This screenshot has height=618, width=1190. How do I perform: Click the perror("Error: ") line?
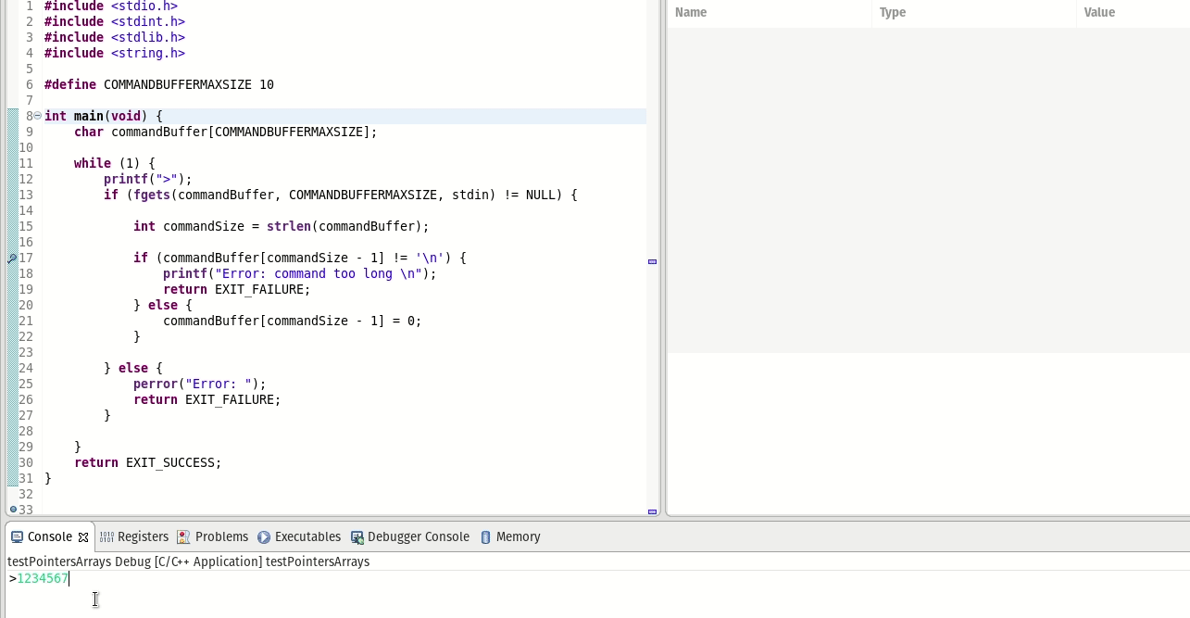(200, 384)
